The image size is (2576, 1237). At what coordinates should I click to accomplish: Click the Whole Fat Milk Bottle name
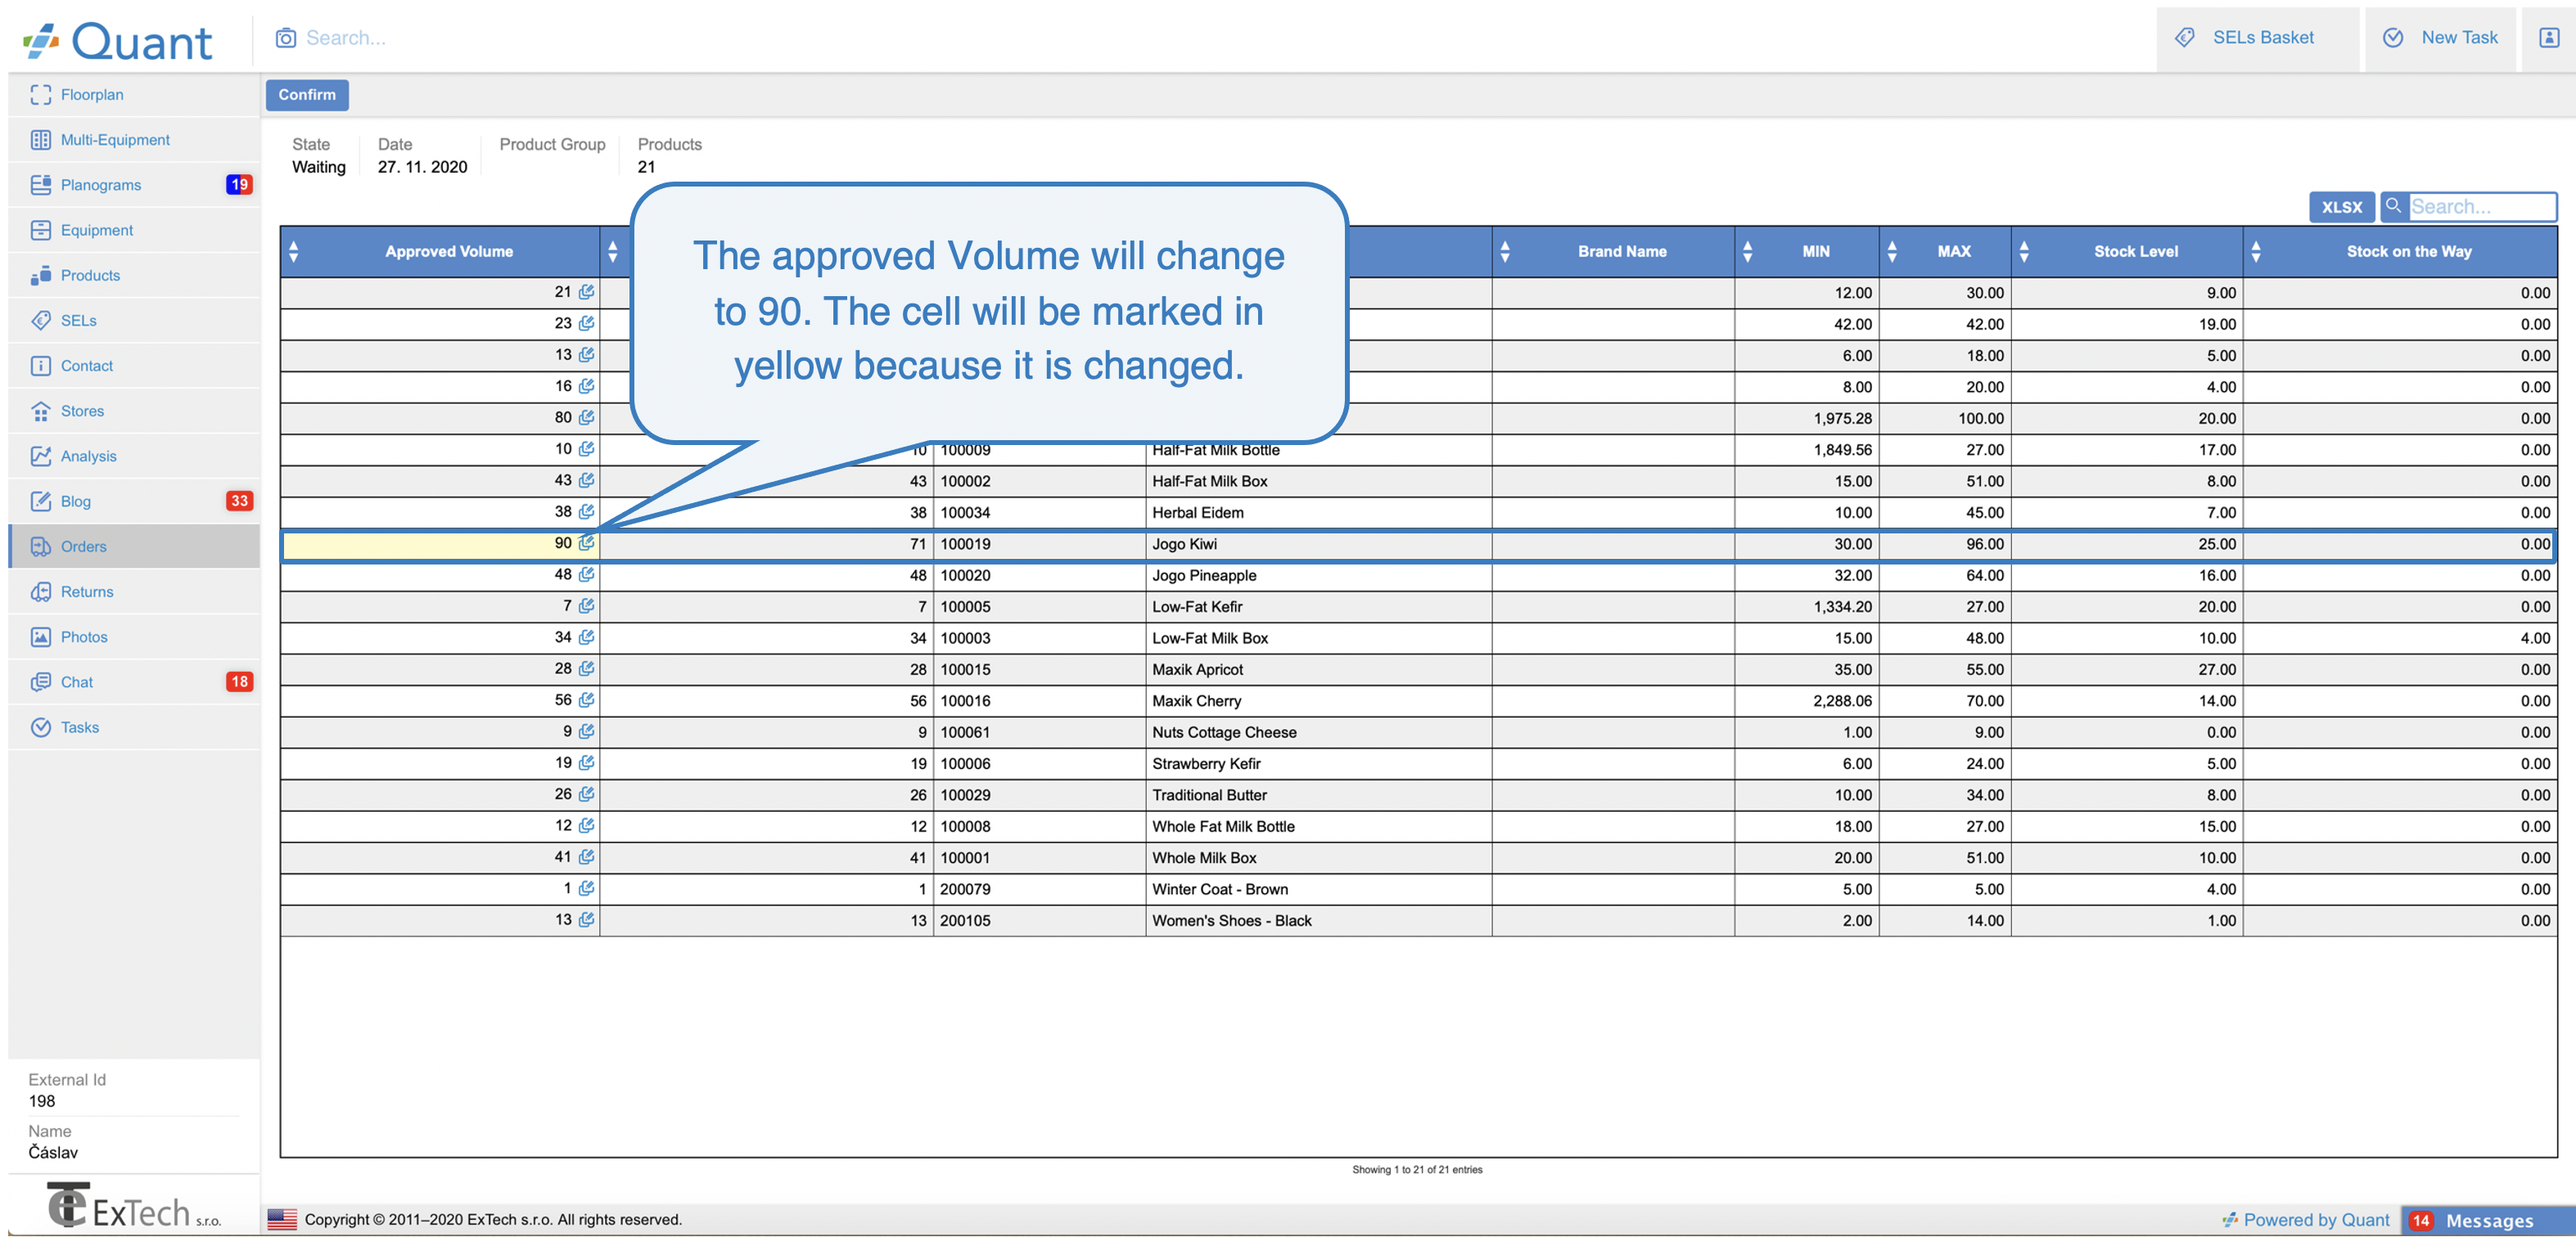pos(1223,826)
